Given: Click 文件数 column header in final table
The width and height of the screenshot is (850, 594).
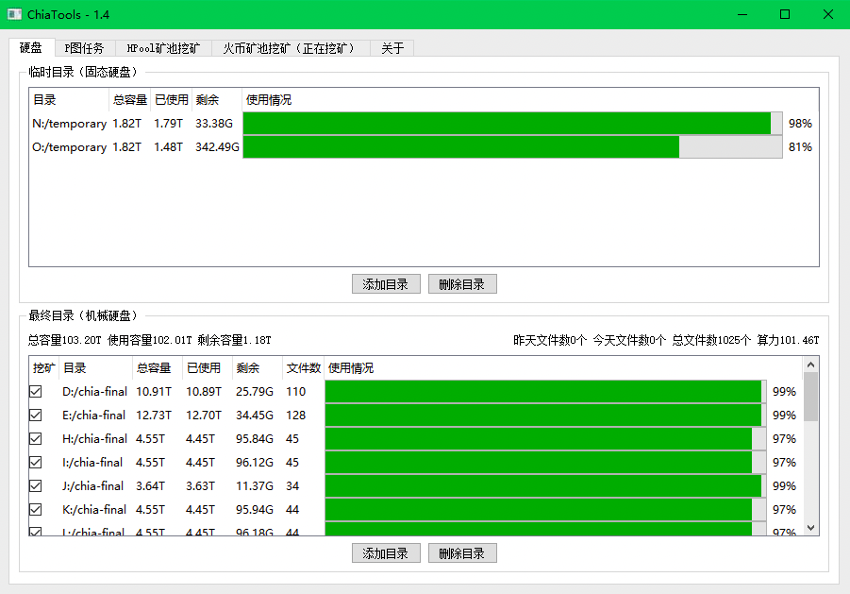Looking at the screenshot, I should click(304, 367).
